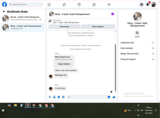Open the Notifications bell
The width and height of the screenshot is (160, 118).
point(148,4)
